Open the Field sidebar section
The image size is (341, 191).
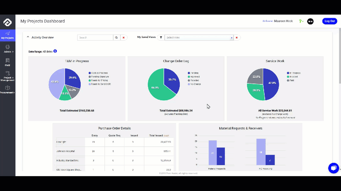tap(7, 62)
